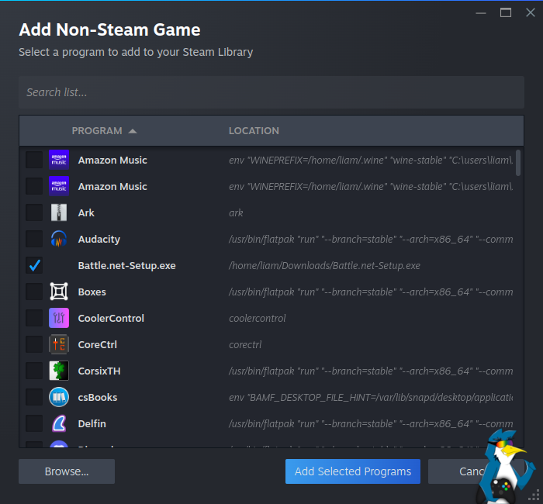Click the Ark archive icon
Screen dimensions: 543x504
pos(59,212)
